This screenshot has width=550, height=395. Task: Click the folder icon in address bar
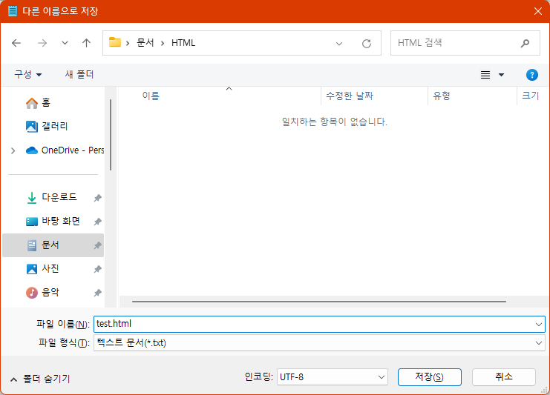coord(115,42)
